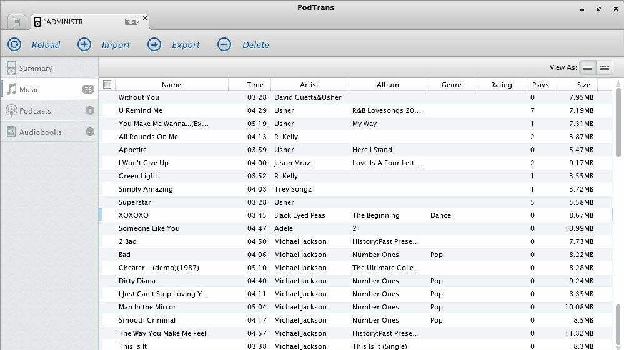624x350 pixels.
Task: Close the ADMINISTR device tab
Action: [145, 18]
